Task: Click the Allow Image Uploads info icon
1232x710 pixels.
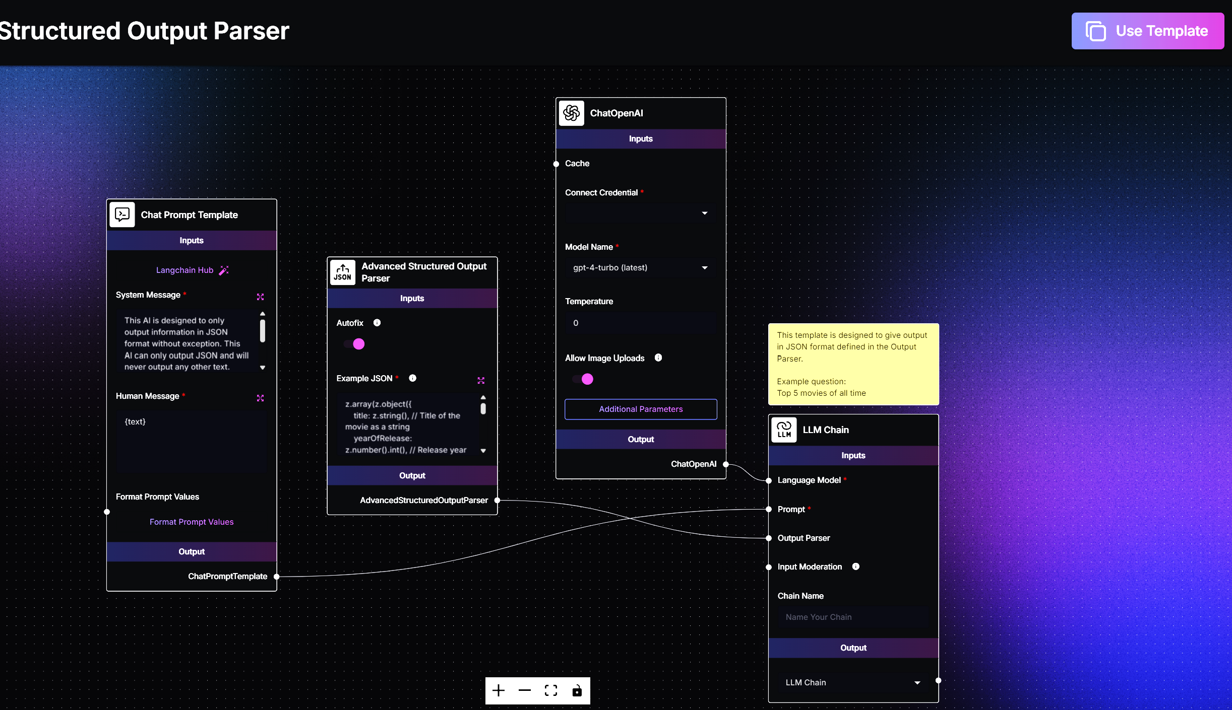Action: pos(658,358)
